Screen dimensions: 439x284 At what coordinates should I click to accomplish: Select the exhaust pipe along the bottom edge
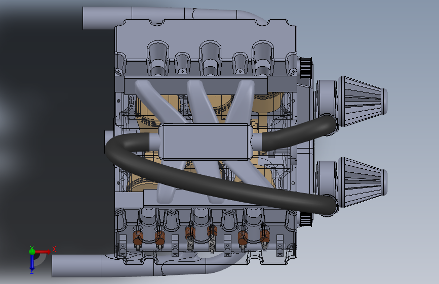click(126, 265)
